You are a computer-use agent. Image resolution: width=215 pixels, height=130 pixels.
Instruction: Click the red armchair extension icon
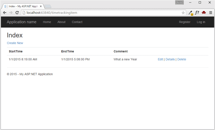204,12
